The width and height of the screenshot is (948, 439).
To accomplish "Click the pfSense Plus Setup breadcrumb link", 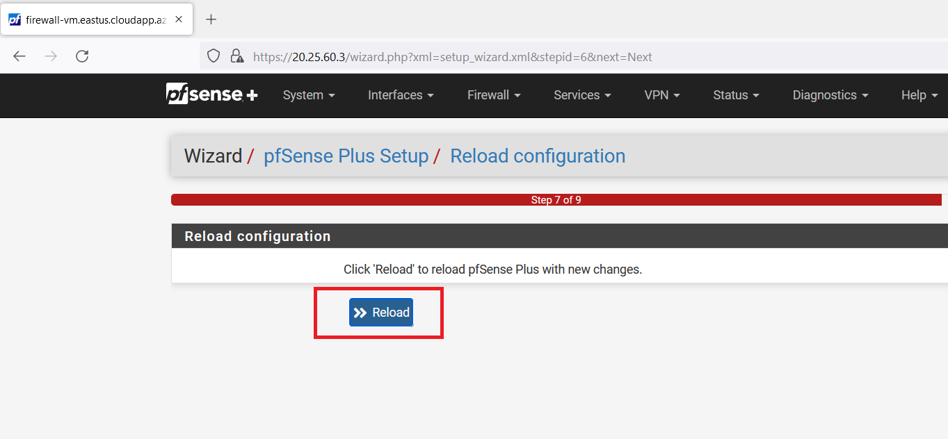I will pyautogui.click(x=346, y=156).
